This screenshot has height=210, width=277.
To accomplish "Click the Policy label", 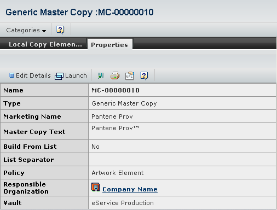I will (x=14, y=173).
